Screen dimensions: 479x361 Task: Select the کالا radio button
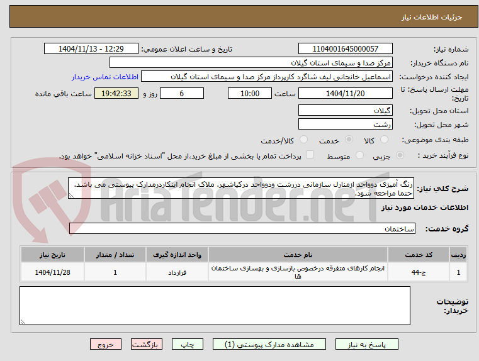point(384,140)
